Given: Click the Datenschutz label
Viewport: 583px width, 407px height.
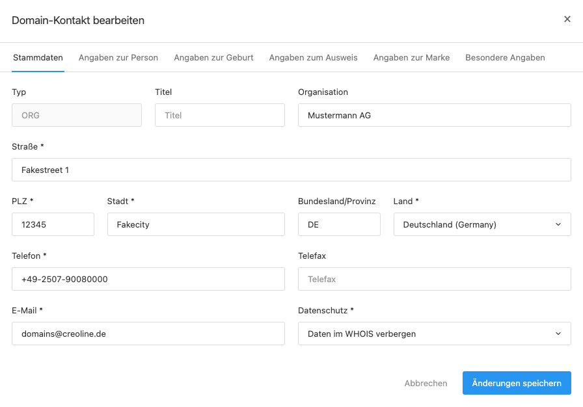Looking at the screenshot, I should 326,310.
